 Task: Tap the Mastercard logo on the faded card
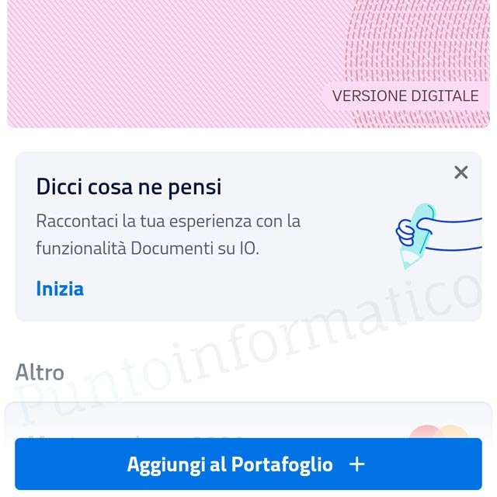pyautogui.click(x=439, y=432)
